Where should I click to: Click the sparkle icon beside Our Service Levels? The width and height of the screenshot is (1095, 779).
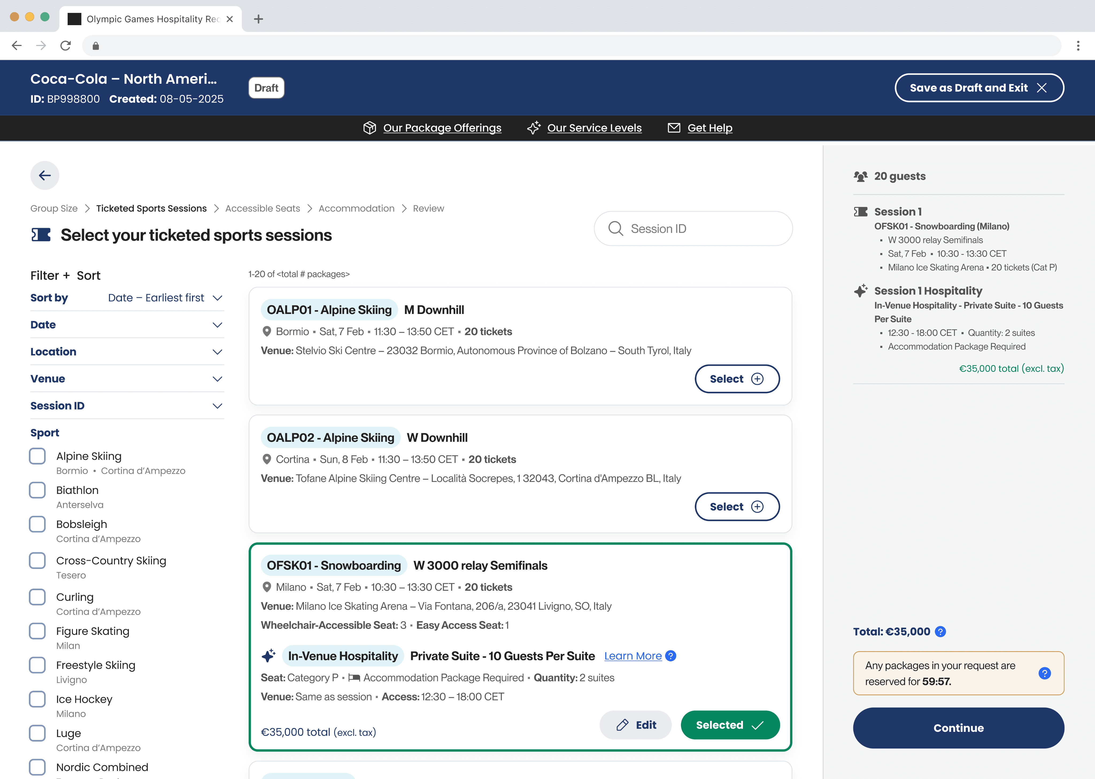(x=534, y=128)
